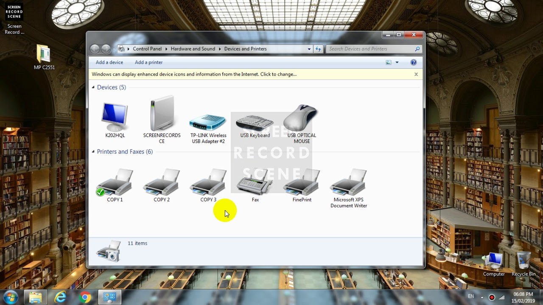Select the SCREENRECORDSCE computer device
Image resolution: width=543 pixels, height=305 pixels.
(162, 120)
